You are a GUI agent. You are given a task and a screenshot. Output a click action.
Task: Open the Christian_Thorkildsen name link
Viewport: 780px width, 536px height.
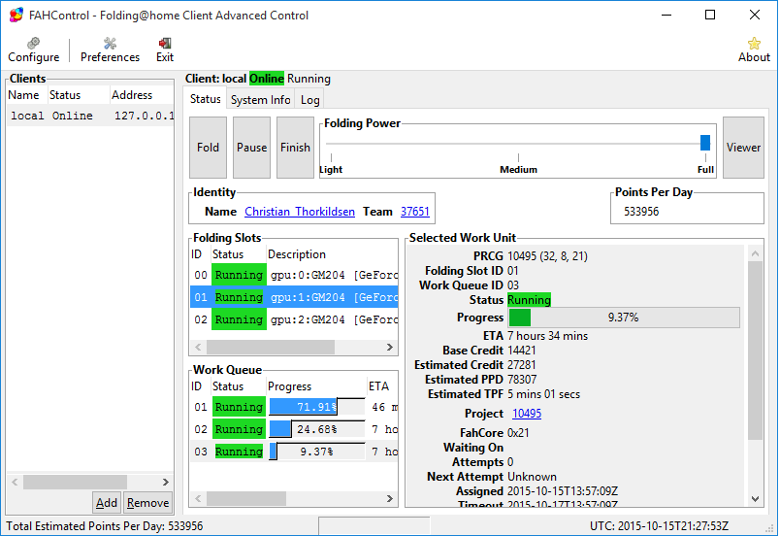pyautogui.click(x=300, y=212)
